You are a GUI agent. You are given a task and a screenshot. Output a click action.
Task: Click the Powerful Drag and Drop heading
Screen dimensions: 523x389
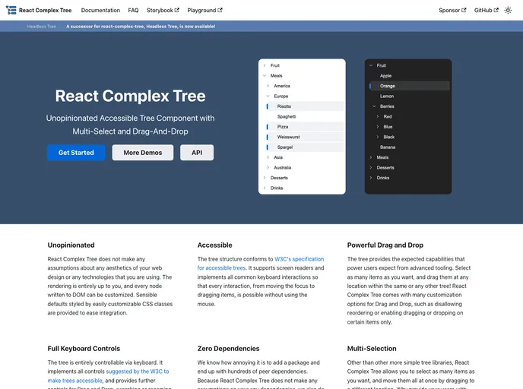(385, 245)
